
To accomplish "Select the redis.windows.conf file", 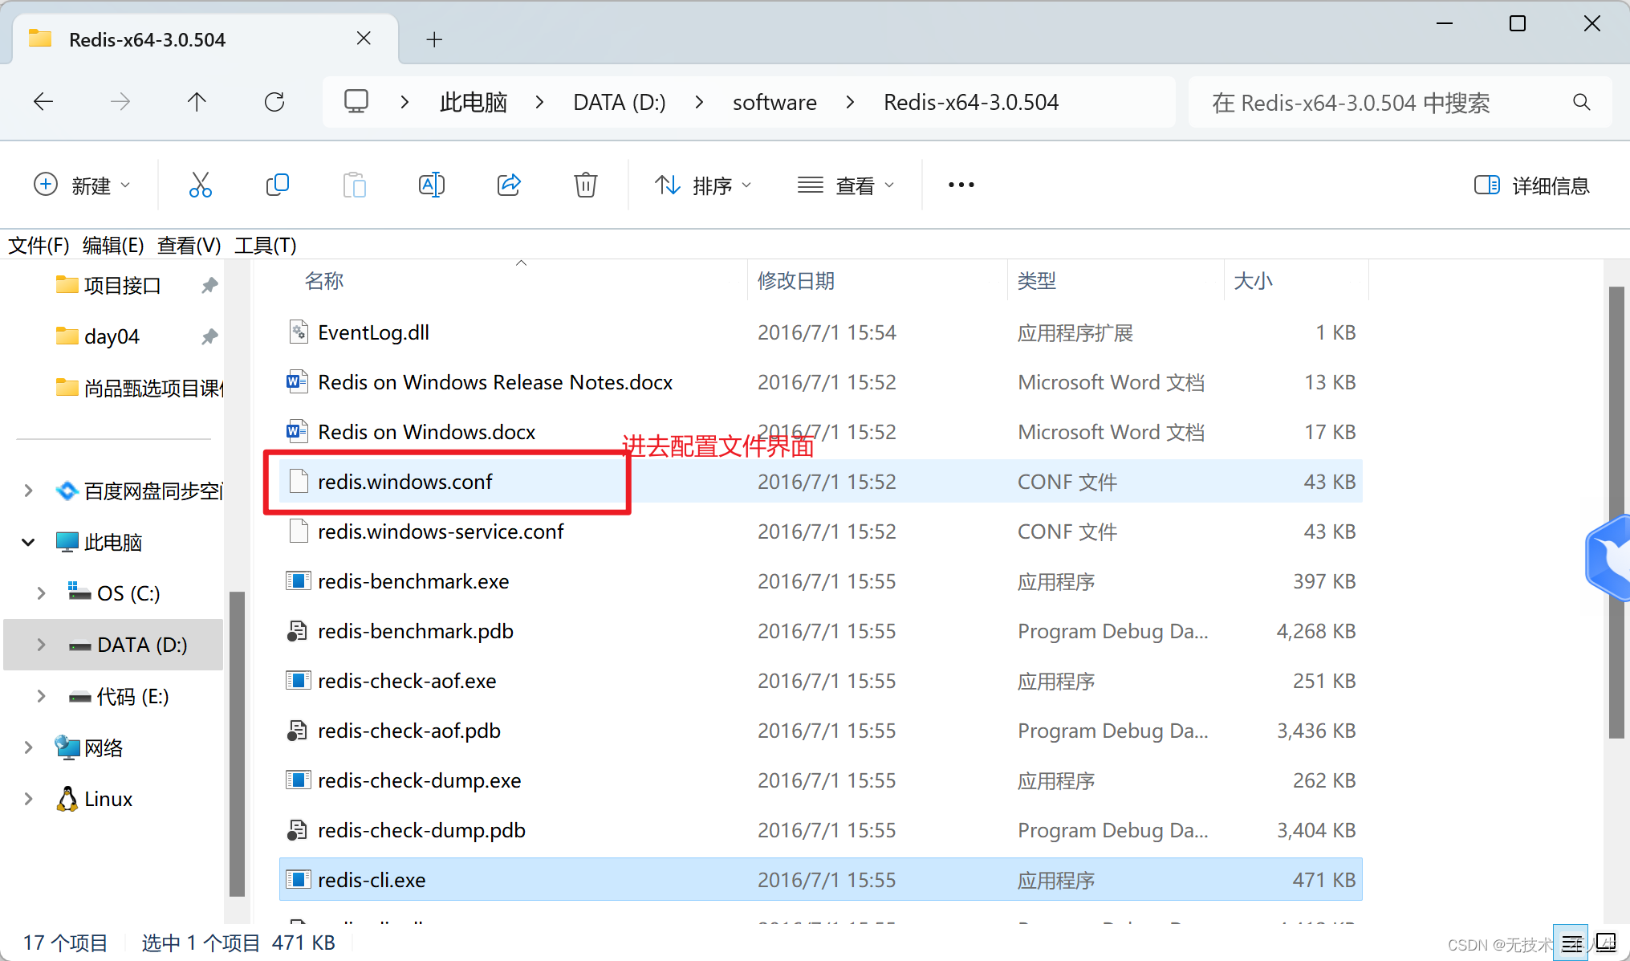I will 404,482.
